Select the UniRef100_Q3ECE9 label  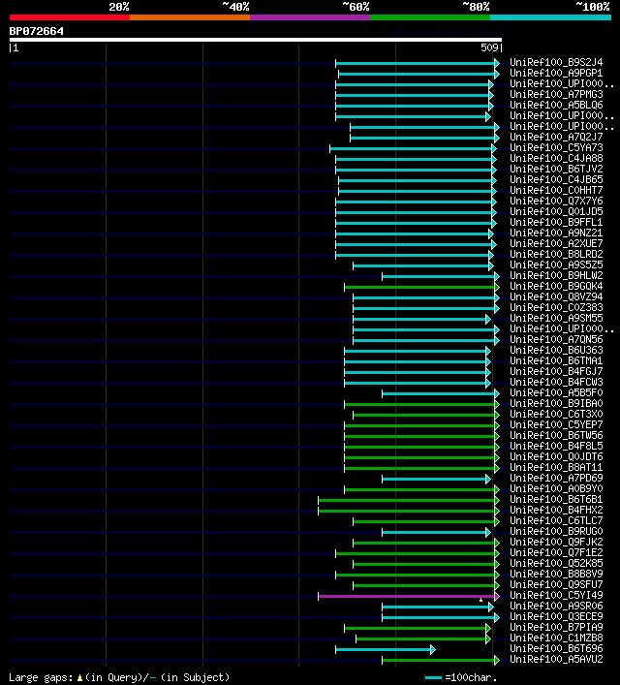point(556,616)
